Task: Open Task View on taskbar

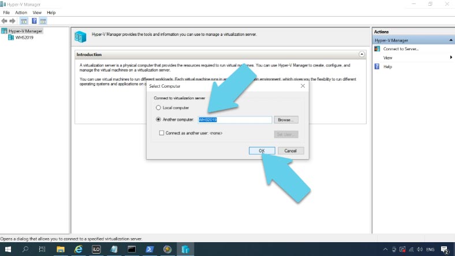Action: click(42, 249)
